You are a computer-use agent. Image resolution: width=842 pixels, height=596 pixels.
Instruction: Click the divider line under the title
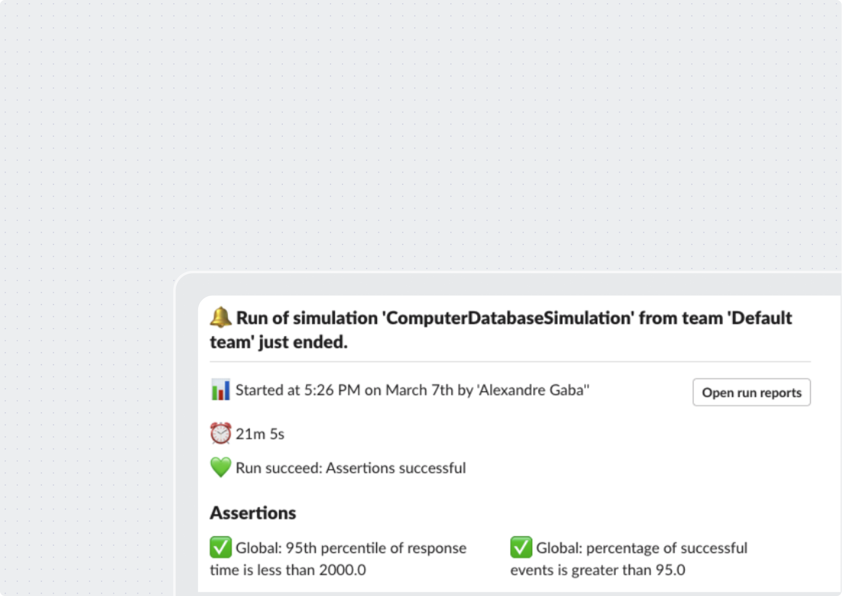pyautogui.click(x=510, y=362)
